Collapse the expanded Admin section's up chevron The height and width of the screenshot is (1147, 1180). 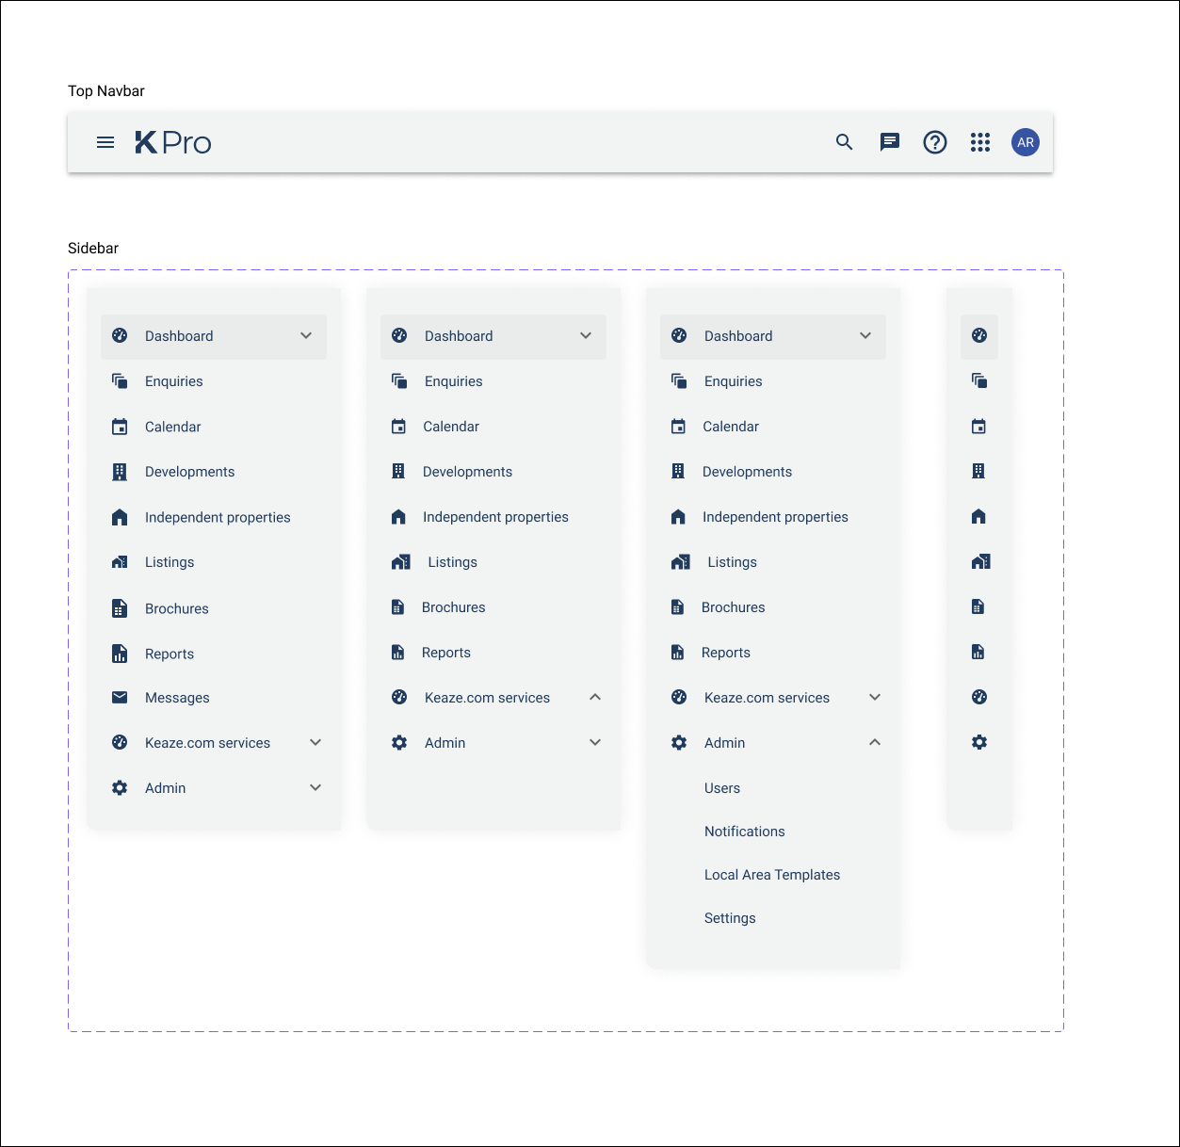point(875,743)
